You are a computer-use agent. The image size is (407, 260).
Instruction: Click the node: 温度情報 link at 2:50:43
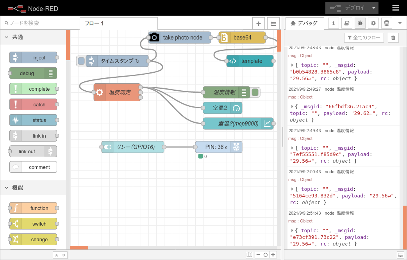tap(339, 172)
